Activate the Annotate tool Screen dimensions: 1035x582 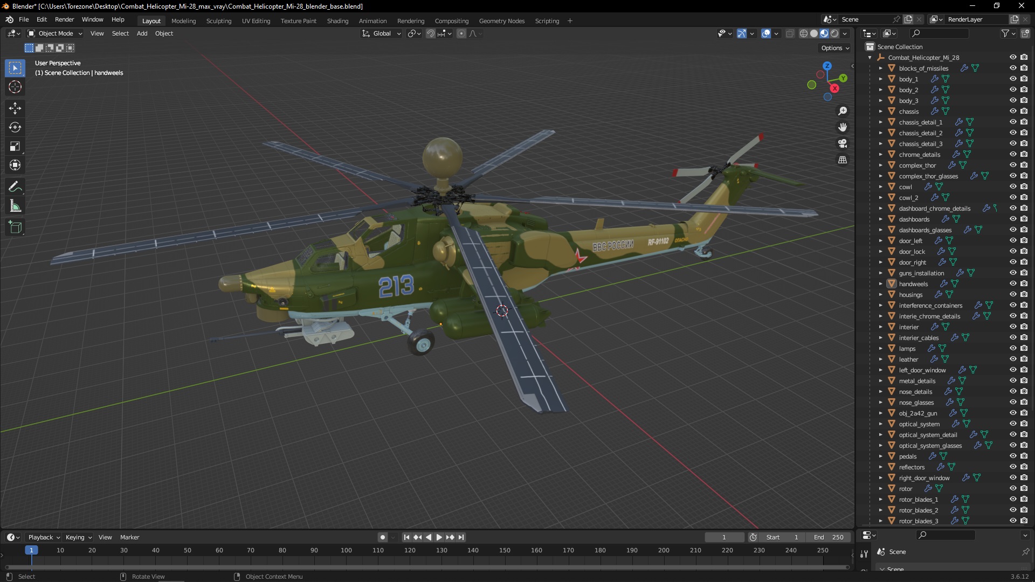click(15, 187)
